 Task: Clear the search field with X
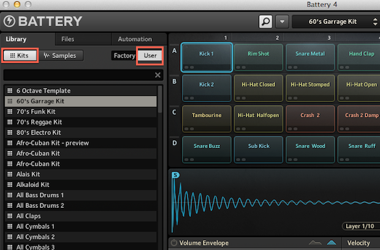coord(158,75)
